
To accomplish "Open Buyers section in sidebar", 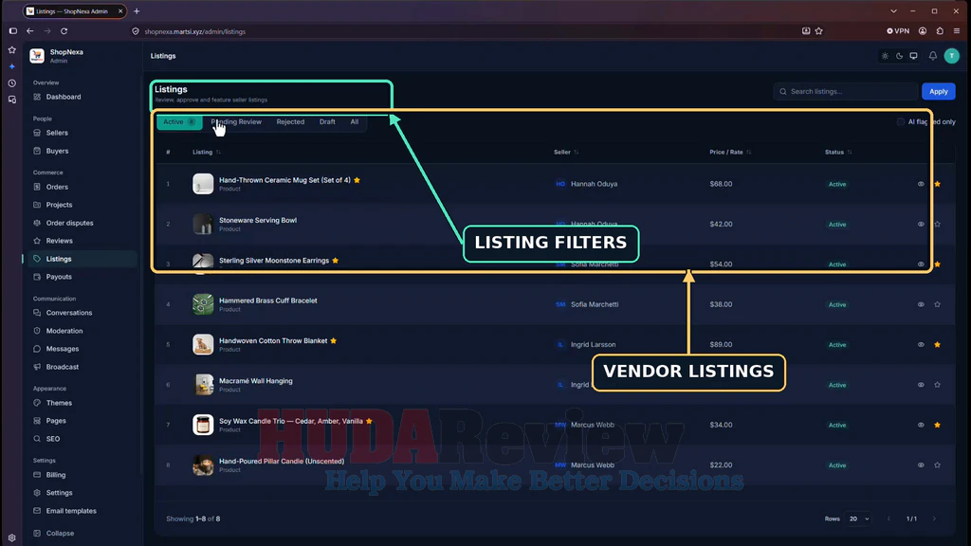I will click(x=57, y=151).
